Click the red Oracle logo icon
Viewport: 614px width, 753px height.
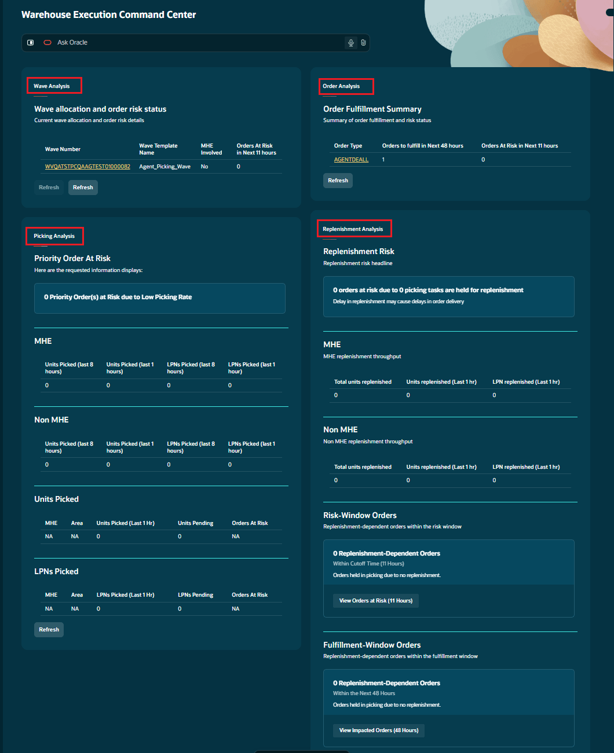(x=47, y=42)
